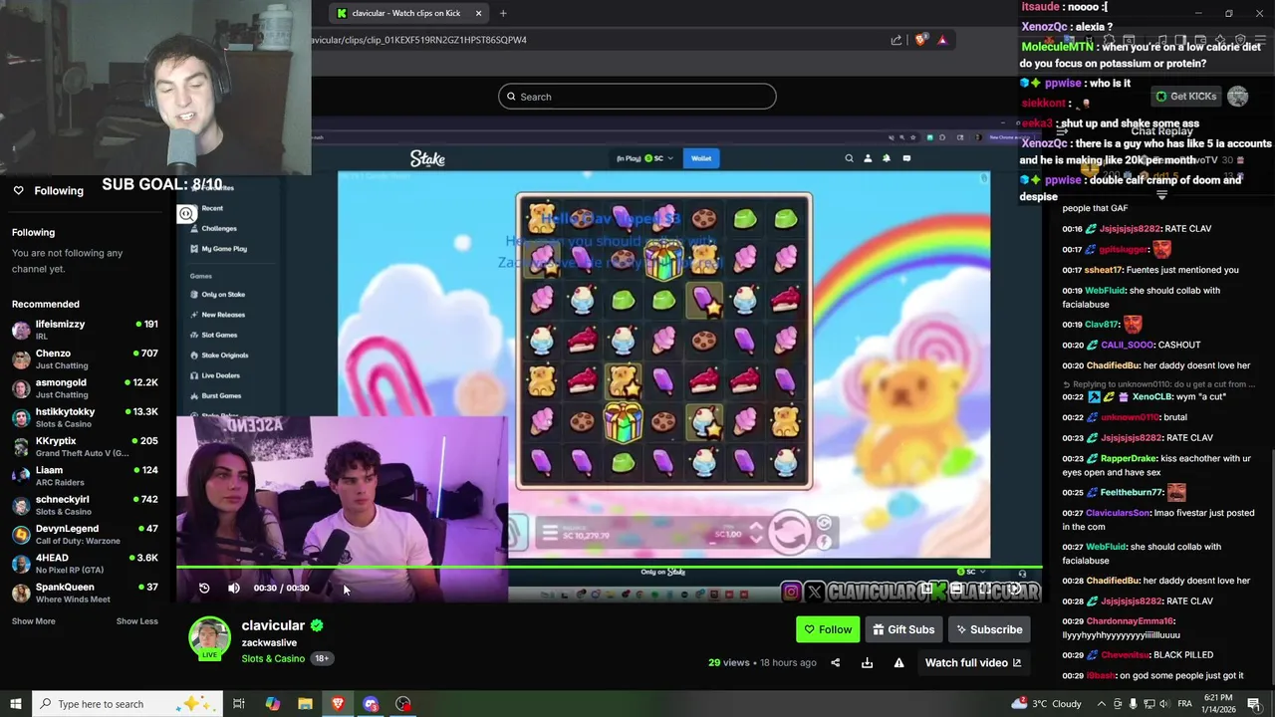Open hstikkytokky recommended channel
Screen dimensions: 1275x717
tap(85, 417)
